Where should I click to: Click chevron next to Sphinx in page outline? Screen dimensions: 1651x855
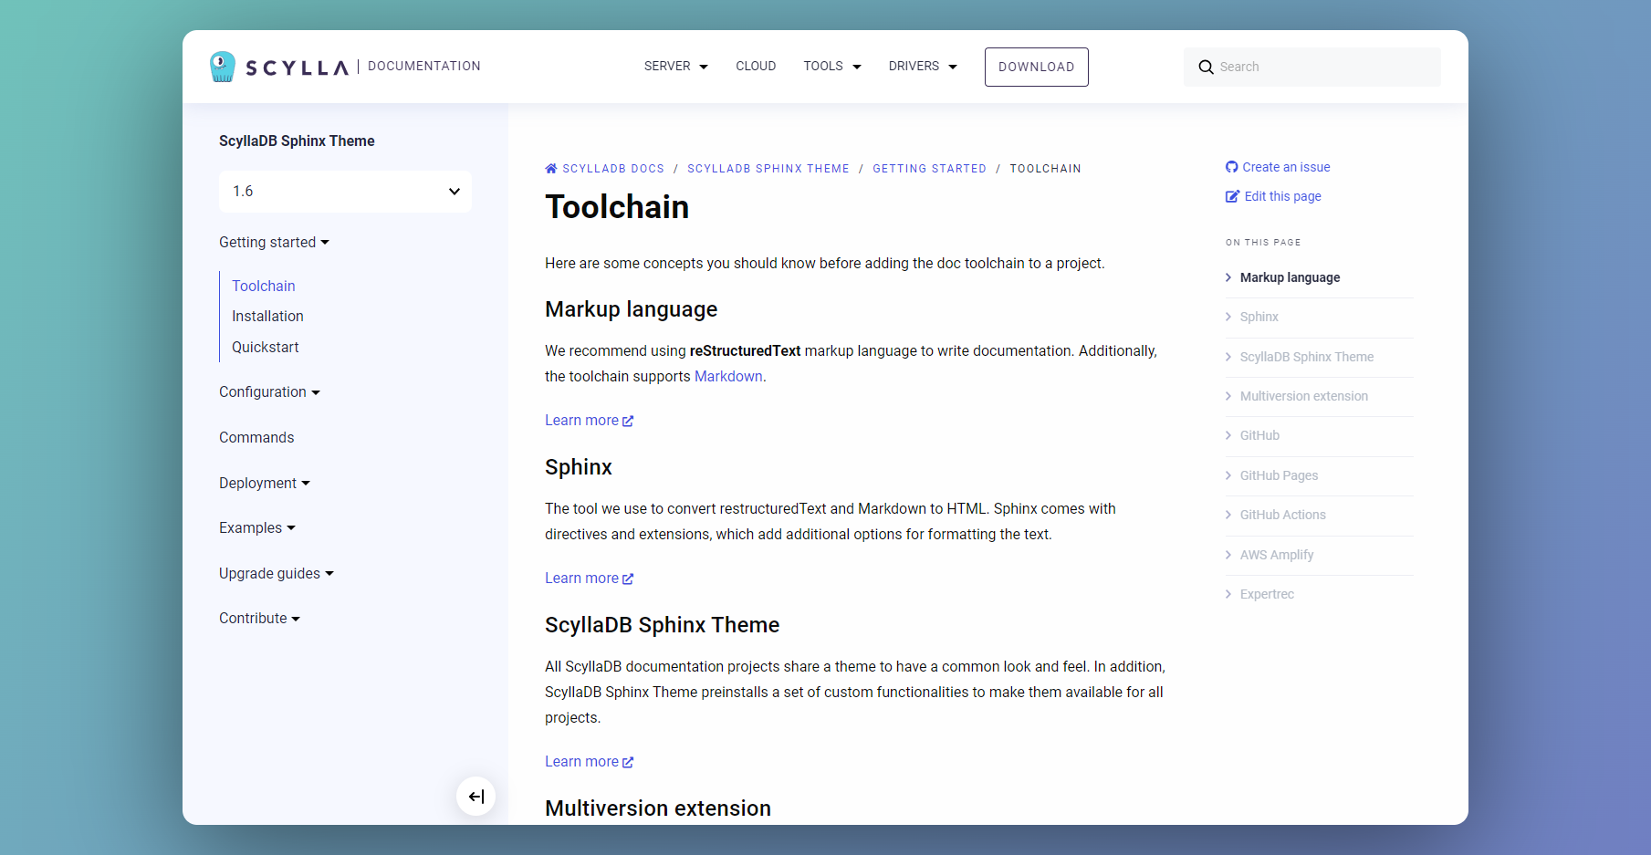1228,317
